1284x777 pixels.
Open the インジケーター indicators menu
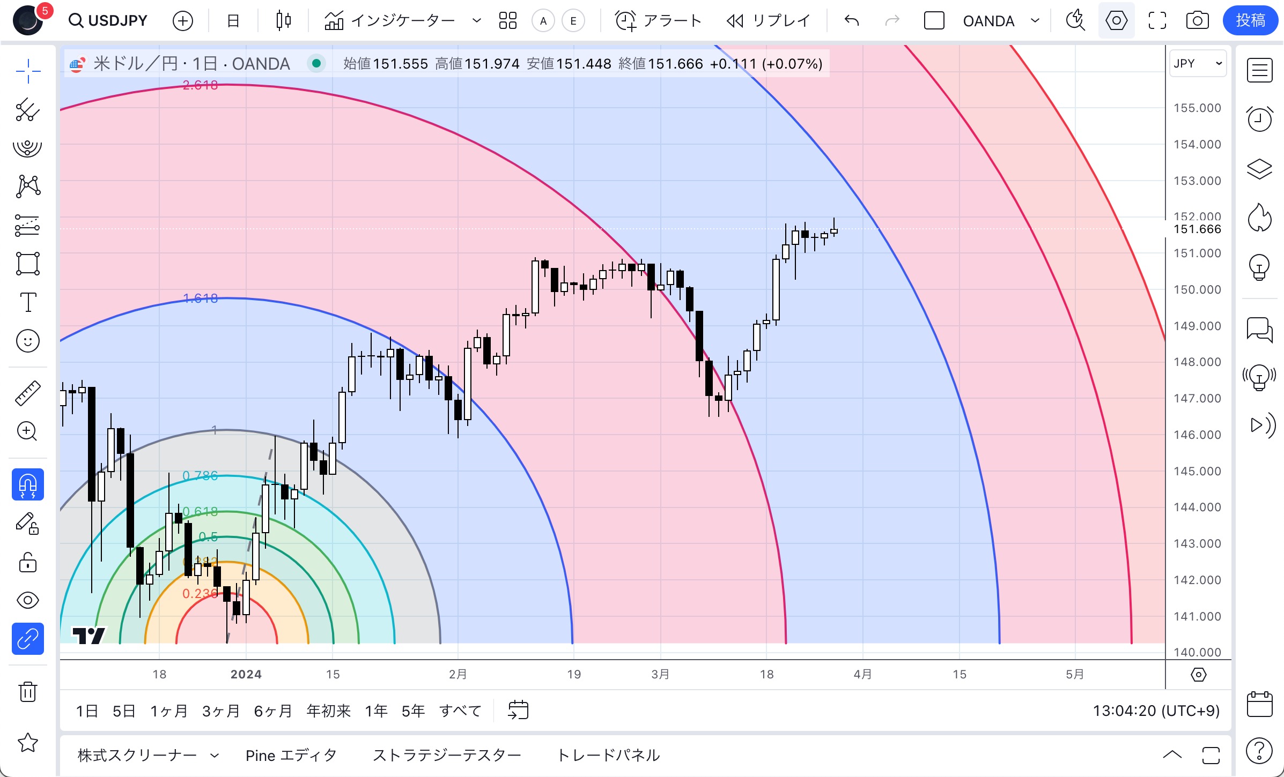[389, 21]
